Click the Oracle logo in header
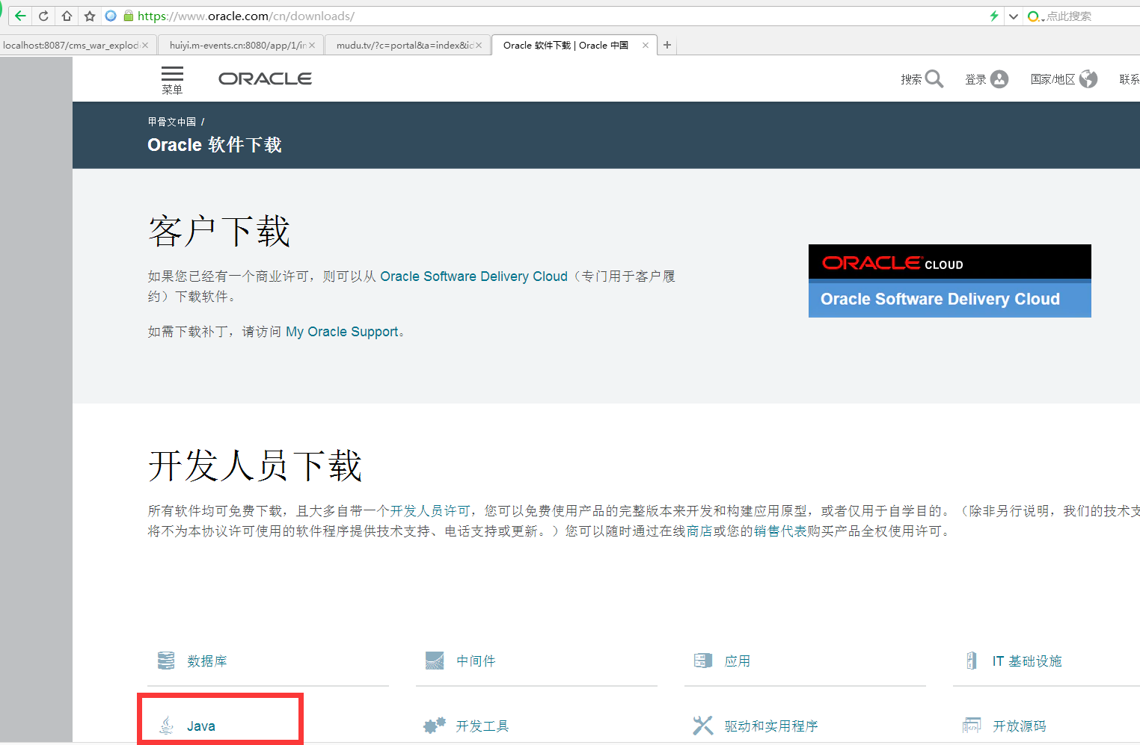This screenshot has height=745, width=1140. 265,78
